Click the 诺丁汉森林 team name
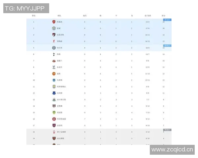 (61, 132)
